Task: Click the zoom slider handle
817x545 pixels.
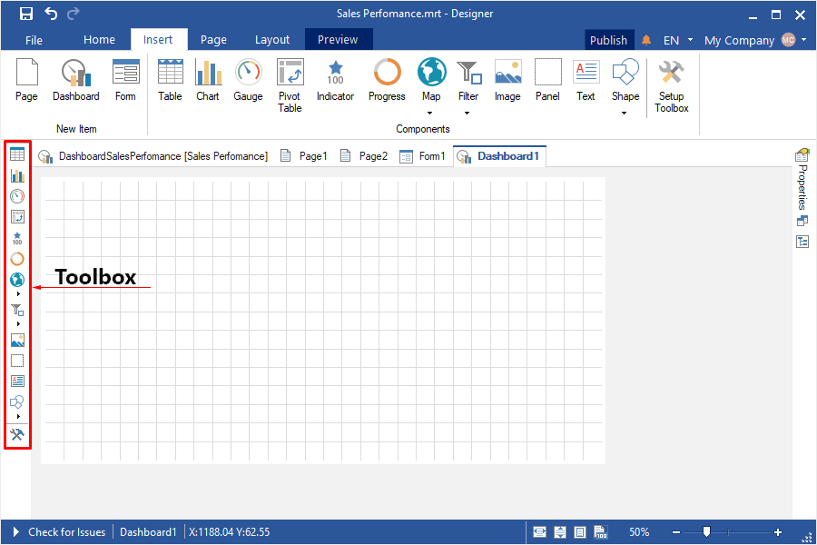Action: pyautogui.click(x=706, y=532)
